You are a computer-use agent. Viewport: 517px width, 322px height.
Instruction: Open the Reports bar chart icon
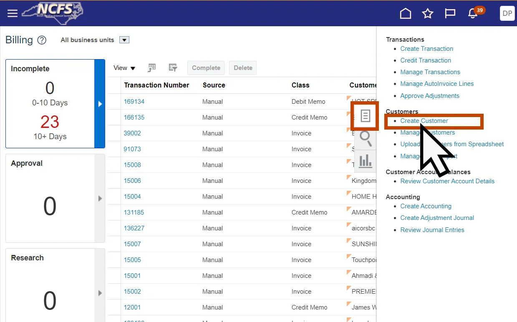point(366,161)
